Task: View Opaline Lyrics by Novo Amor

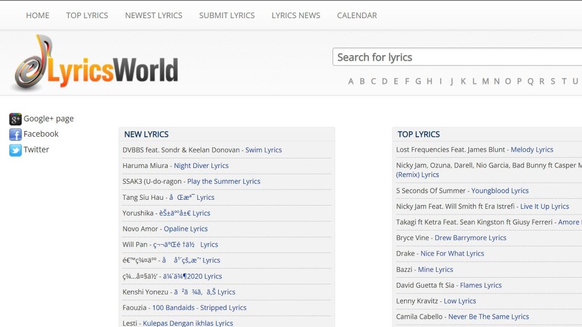Action: pyautogui.click(x=185, y=229)
